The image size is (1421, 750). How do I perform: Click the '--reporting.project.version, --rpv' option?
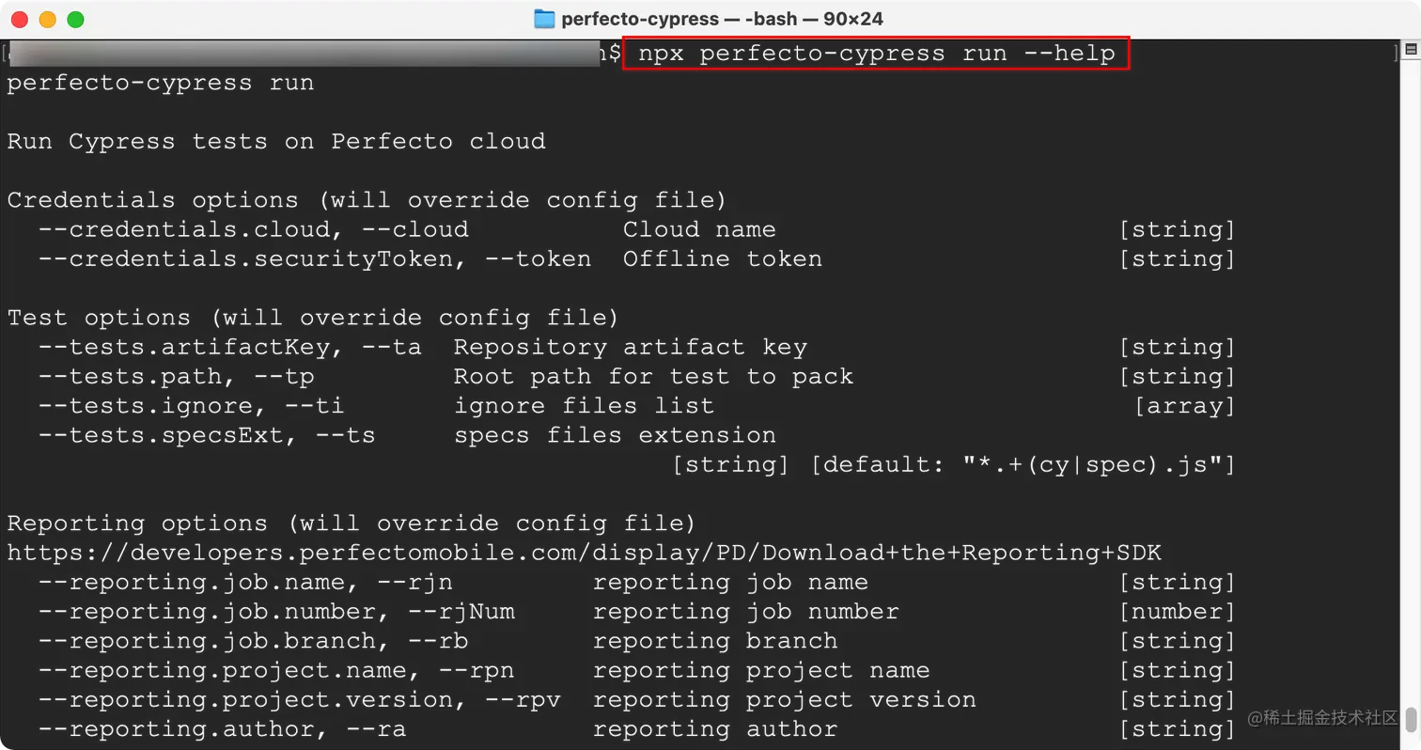click(x=300, y=699)
